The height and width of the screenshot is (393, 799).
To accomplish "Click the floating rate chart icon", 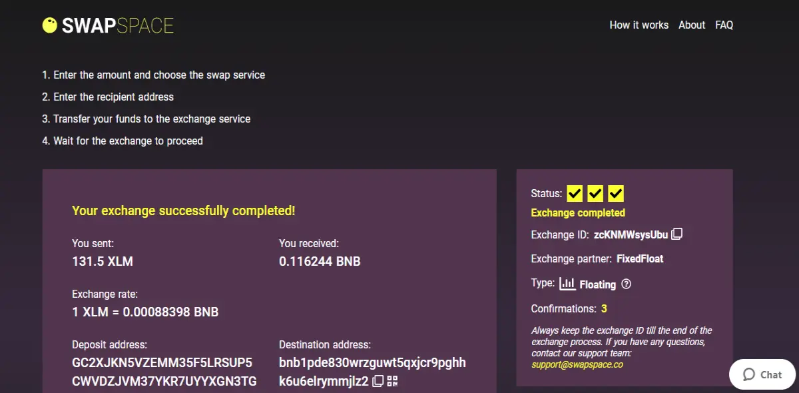I will [x=567, y=284].
